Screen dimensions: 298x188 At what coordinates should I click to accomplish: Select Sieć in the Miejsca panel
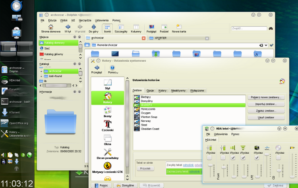point(59,48)
